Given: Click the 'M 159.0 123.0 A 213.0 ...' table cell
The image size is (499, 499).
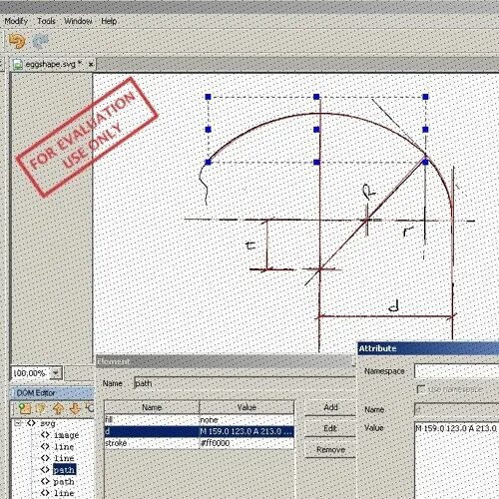Looking at the screenshot, I should [x=247, y=431].
